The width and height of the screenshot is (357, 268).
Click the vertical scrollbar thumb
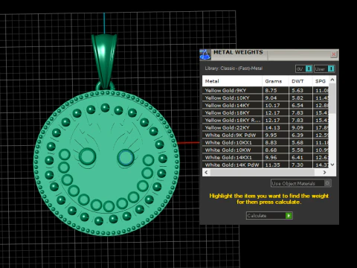click(x=332, y=98)
